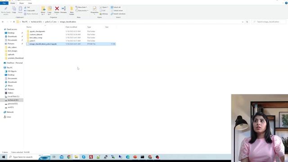Click the Cut command
The image size is (288, 162).
coord(27,7)
